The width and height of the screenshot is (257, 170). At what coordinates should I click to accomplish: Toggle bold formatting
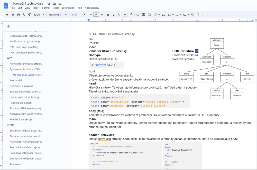tap(108, 15)
